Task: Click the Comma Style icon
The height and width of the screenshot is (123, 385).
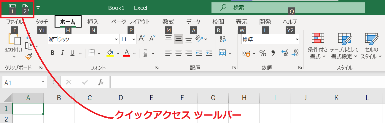Action: (273, 53)
